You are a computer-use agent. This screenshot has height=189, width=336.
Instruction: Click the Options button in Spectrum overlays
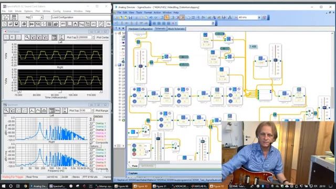pos(94,146)
